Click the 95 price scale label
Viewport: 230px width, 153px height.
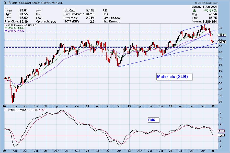[x=221, y=28]
